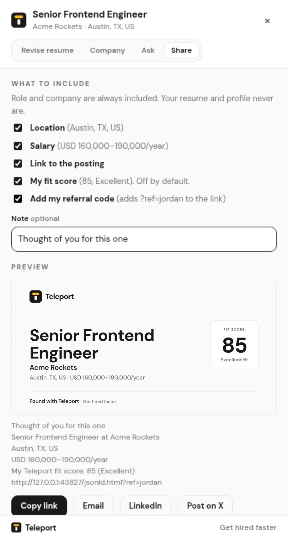Screen dimensions: 288x540
Task: Click the Fit Score 85 badge in preview
Action: (x=234, y=344)
